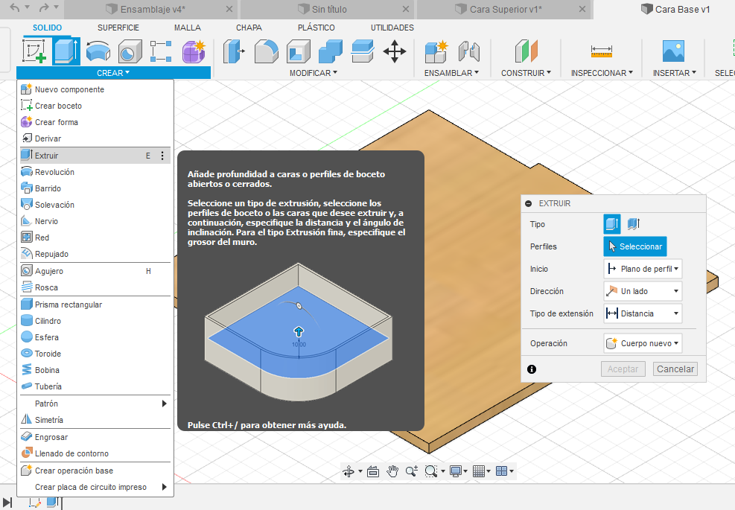Choose Agujero from the menu
The width and height of the screenshot is (735, 510).
[95, 271]
